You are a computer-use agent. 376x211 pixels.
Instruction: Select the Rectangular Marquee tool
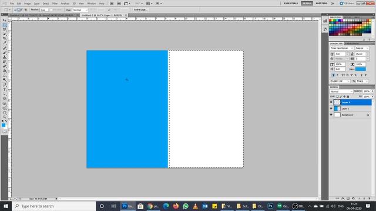4,25
